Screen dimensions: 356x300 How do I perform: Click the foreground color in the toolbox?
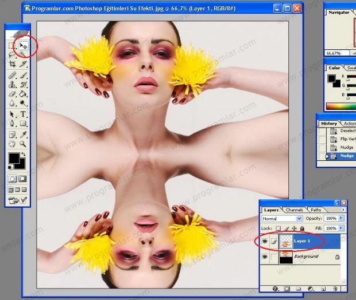coord(14,158)
